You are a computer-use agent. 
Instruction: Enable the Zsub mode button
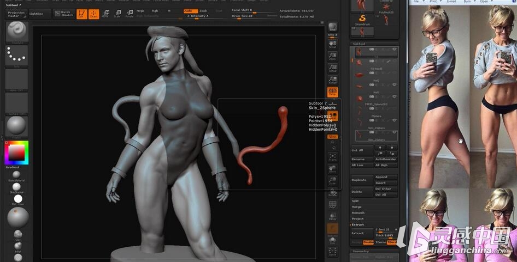tap(203, 11)
